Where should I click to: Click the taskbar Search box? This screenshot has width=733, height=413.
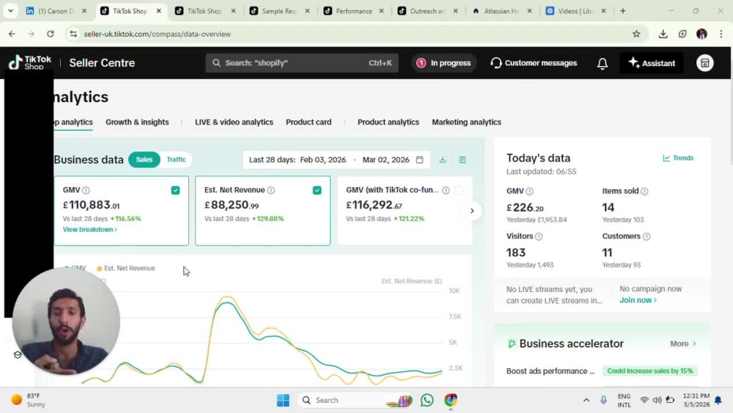356,401
